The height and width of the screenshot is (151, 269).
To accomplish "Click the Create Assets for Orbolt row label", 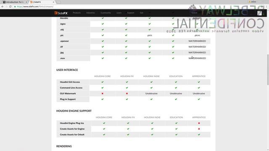I will click(72, 135).
